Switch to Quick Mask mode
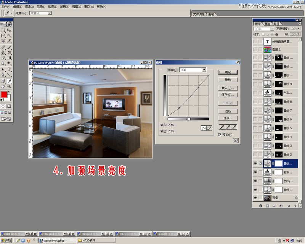 9,106
